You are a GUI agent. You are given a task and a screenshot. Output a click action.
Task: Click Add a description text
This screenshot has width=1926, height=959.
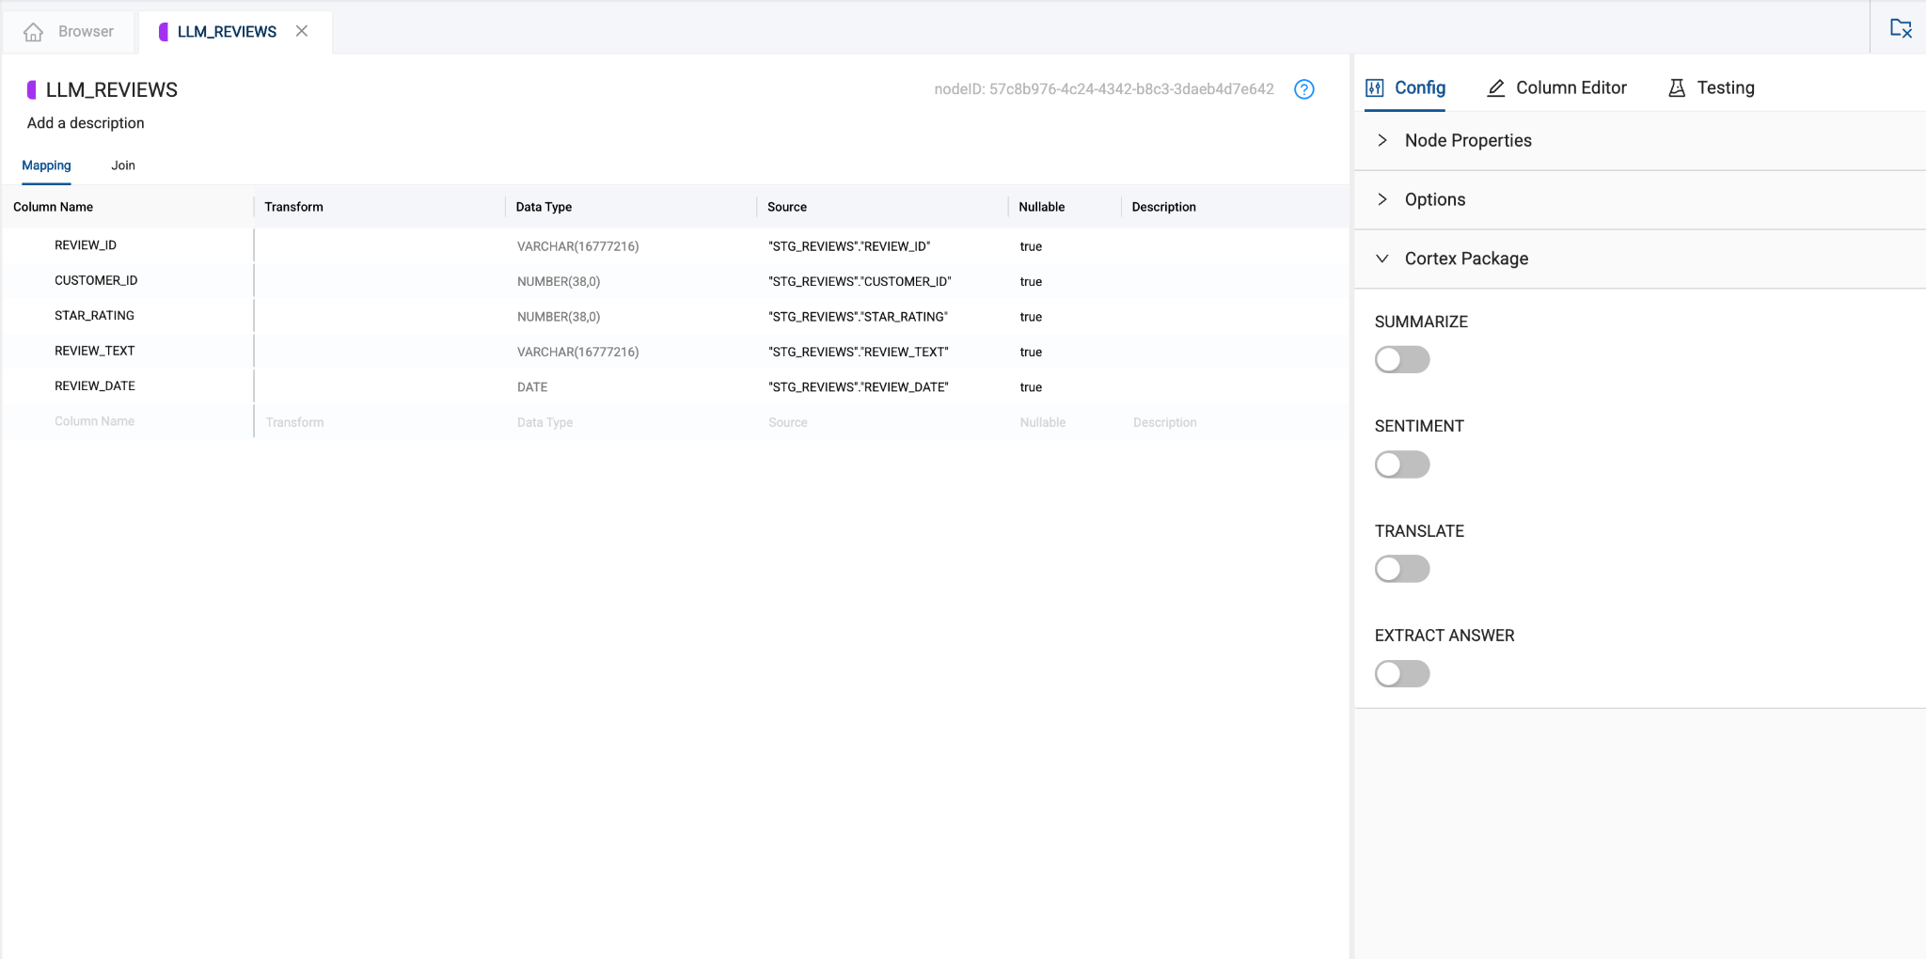86,123
